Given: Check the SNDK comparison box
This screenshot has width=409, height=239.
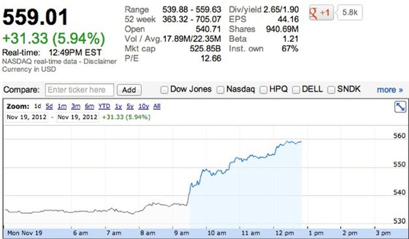Looking at the screenshot, I should click(332, 90).
